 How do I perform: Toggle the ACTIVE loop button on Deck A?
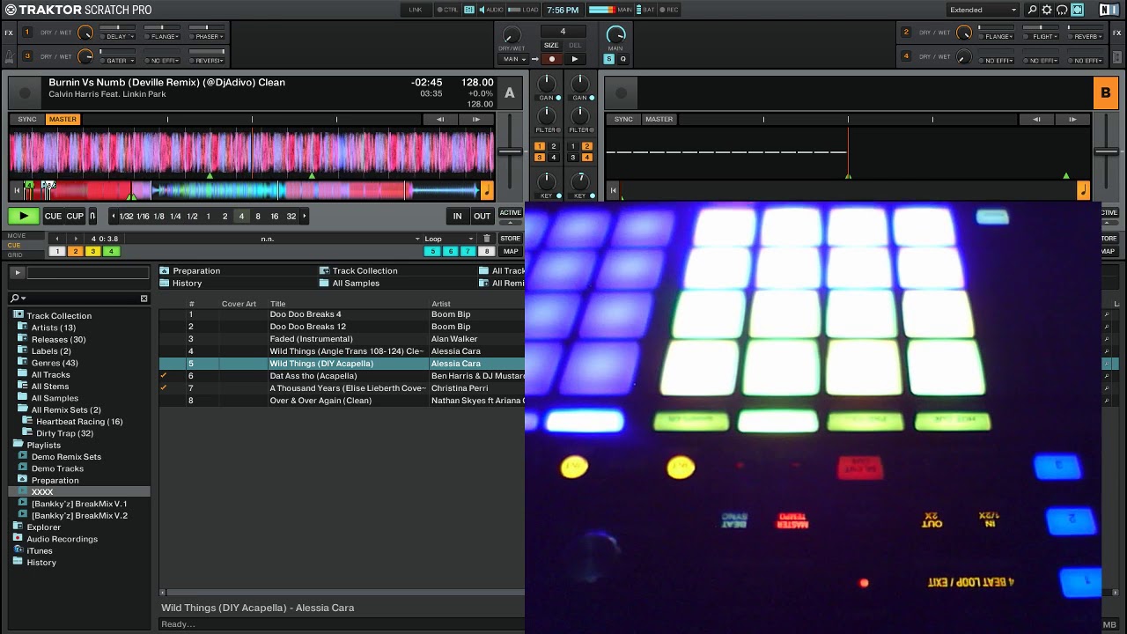pyautogui.click(x=510, y=212)
